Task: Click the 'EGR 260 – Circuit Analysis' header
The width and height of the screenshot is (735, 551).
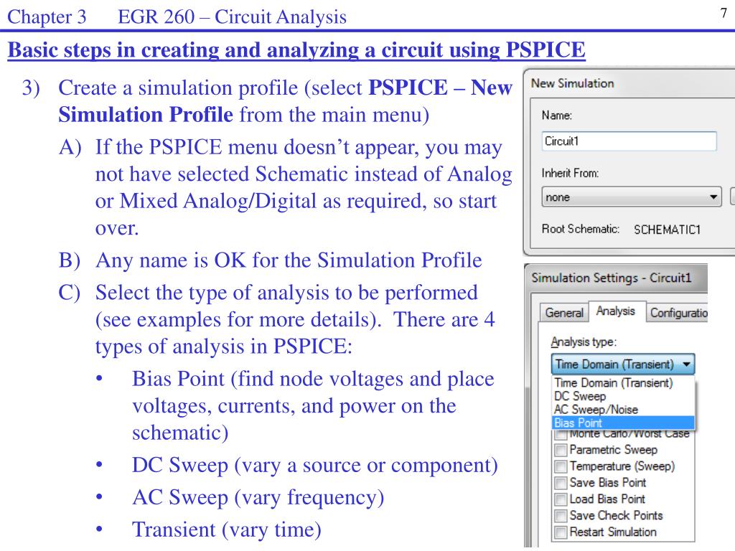Action: click(232, 17)
